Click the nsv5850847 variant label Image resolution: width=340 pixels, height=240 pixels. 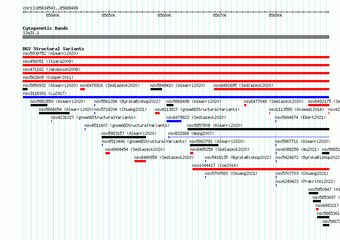(324, 189)
